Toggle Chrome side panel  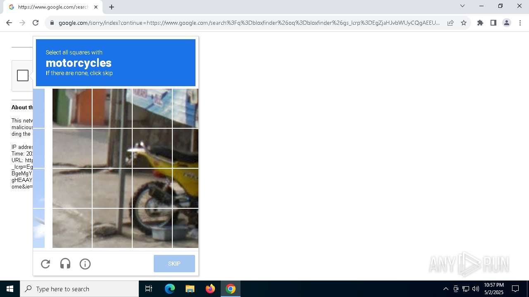pos(493,23)
